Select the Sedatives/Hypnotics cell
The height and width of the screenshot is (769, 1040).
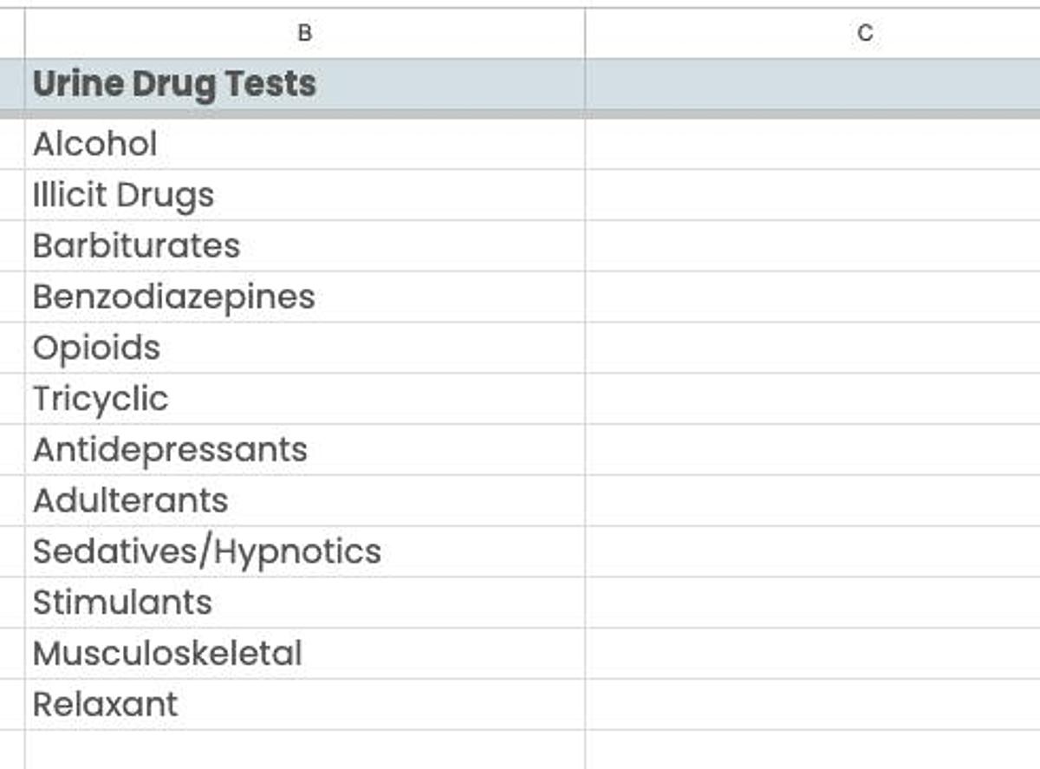point(303,551)
